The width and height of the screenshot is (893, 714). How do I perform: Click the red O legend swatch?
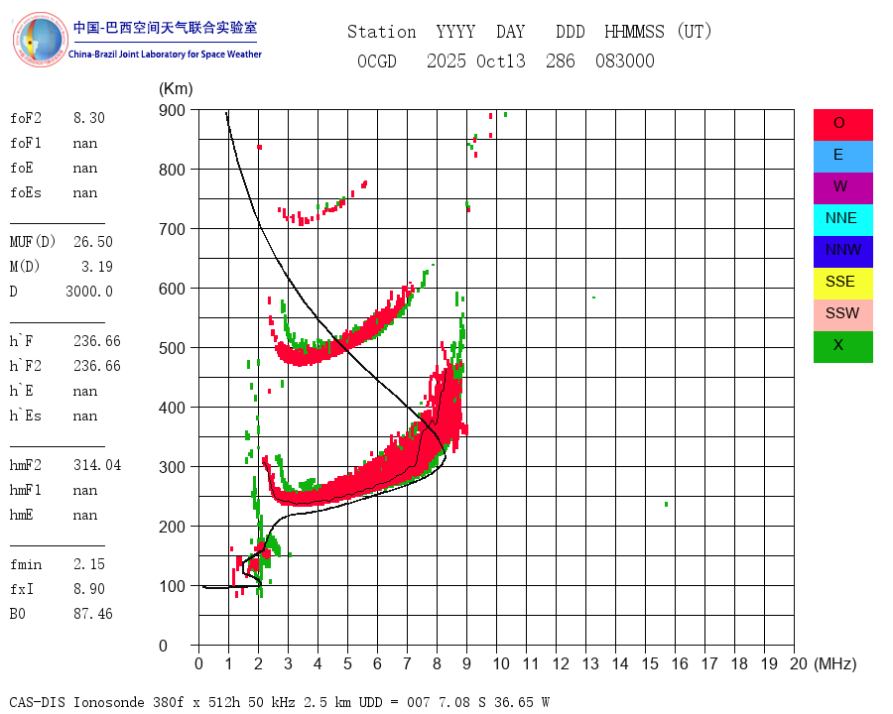point(842,125)
